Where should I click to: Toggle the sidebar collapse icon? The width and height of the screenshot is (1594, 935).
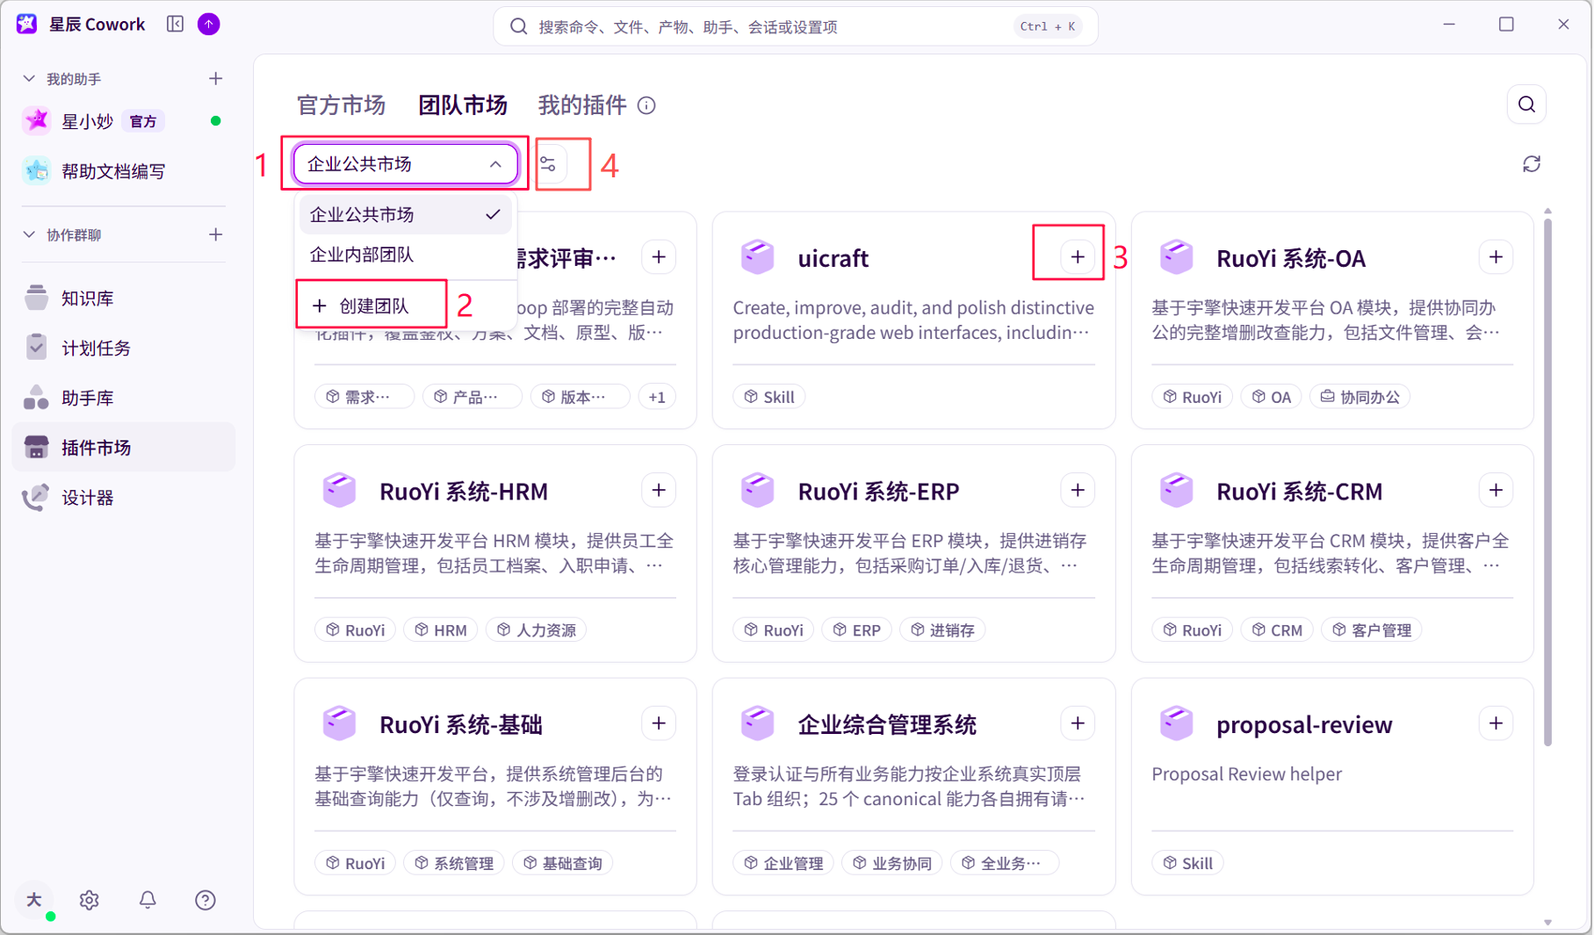click(x=175, y=24)
